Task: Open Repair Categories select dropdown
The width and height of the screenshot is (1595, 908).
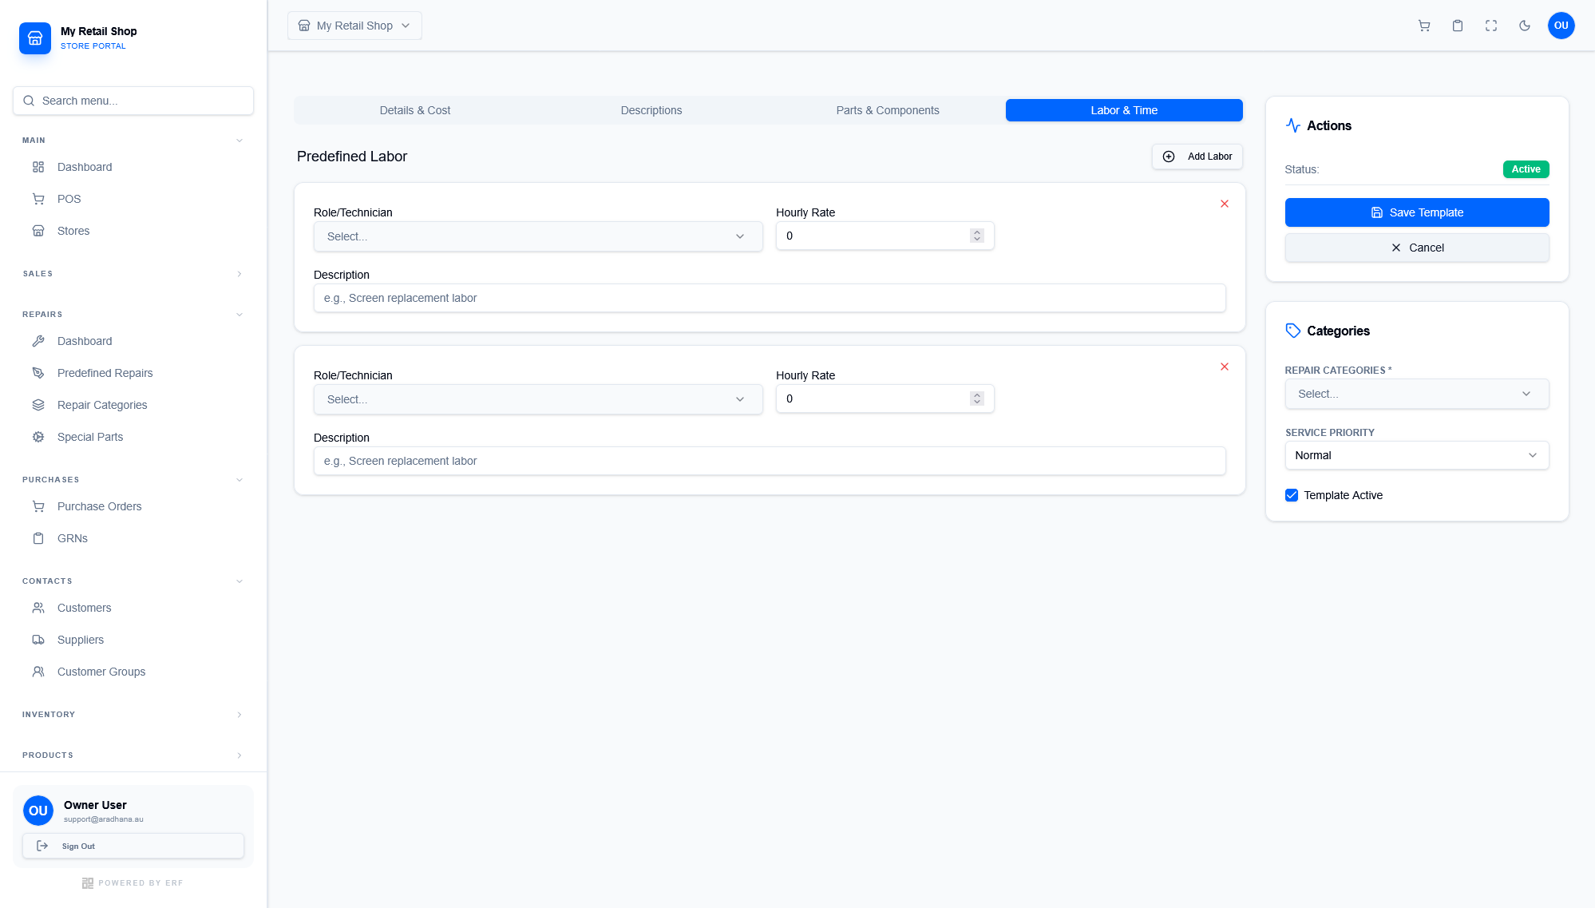Action: [1417, 394]
